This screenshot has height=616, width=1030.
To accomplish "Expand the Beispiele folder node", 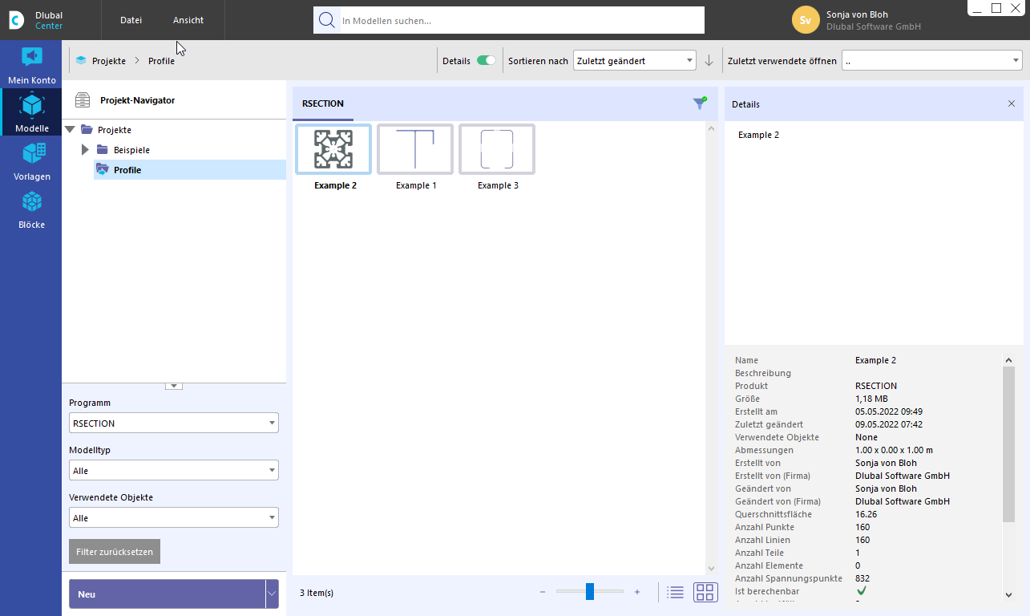I will (85, 149).
